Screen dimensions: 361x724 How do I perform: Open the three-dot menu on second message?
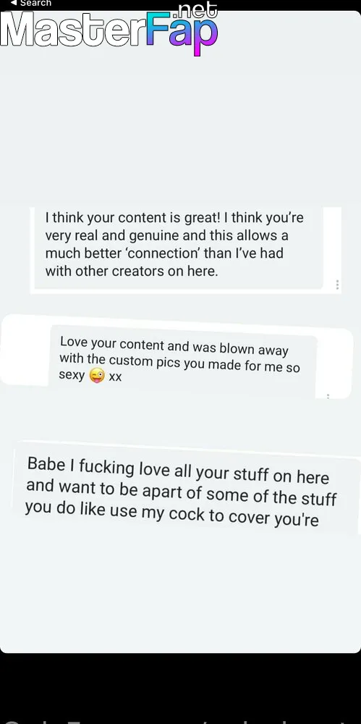pos(328,396)
